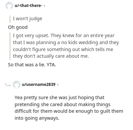Click the u/-that-there- username link
This screenshot has width=133, height=130.
(x=28, y=5)
